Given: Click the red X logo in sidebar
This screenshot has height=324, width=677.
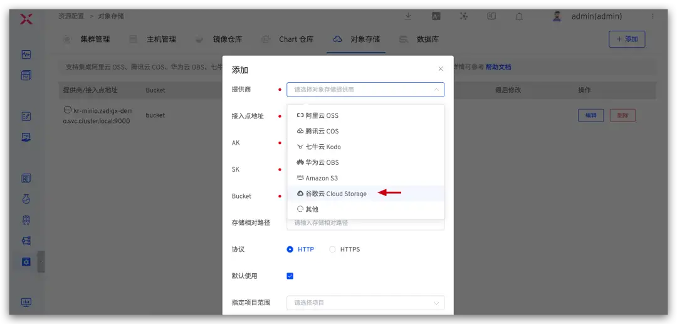Looking at the screenshot, I should point(26,19).
